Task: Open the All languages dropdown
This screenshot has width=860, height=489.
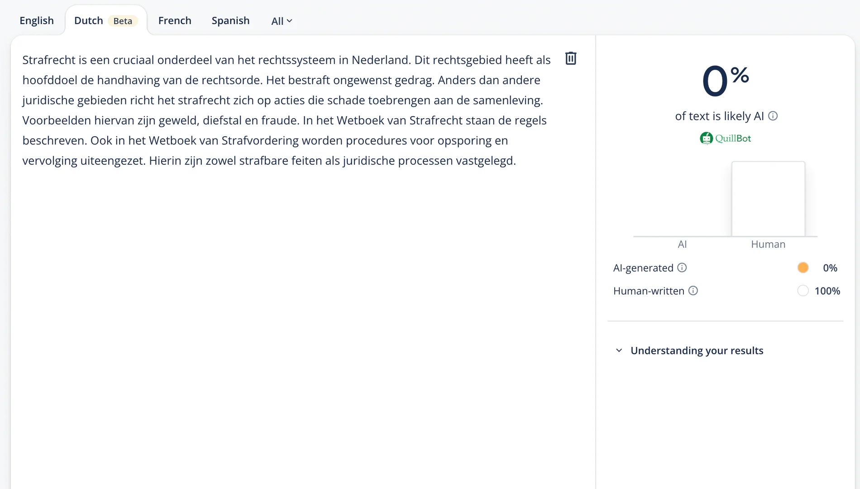Action: pos(281,21)
